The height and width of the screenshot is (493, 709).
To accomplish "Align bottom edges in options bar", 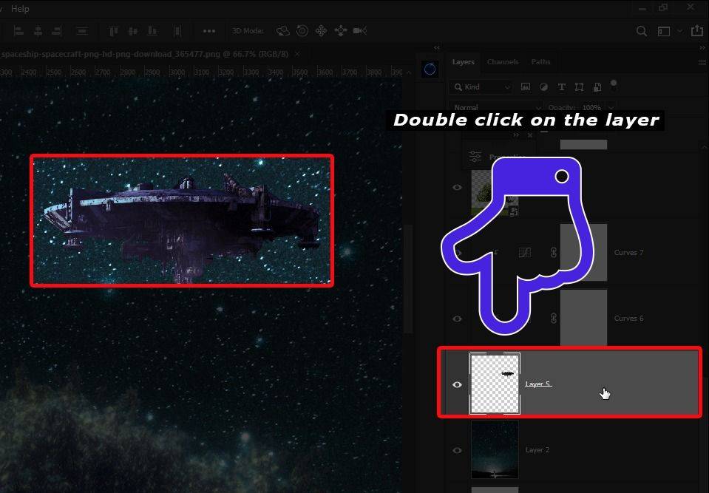I will (152, 31).
